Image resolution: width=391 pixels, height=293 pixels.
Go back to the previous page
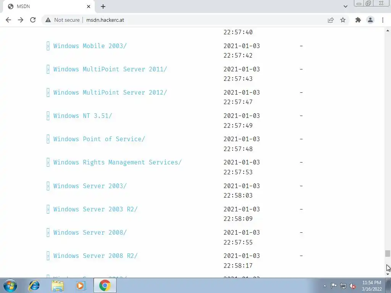[8, 20]
